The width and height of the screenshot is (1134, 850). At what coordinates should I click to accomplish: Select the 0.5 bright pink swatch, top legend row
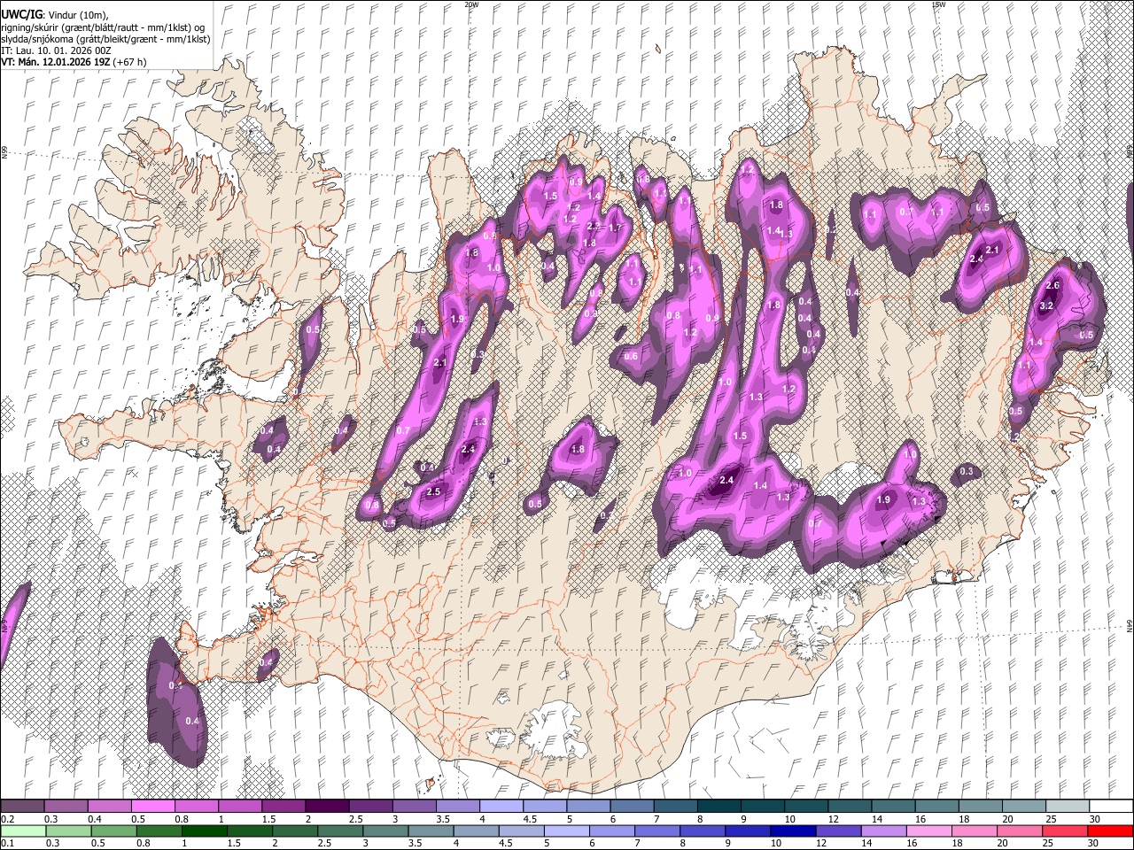(x=152, y=807)
